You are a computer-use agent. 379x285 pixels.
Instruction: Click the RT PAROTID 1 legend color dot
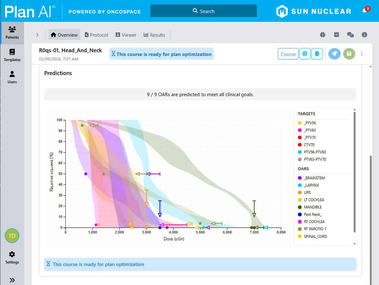tap(300, 229)
